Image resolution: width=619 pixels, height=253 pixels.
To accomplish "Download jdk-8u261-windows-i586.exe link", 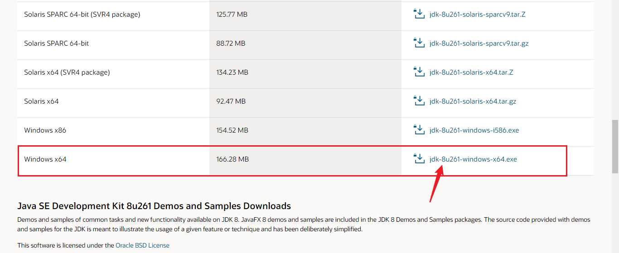I will click(474, 130).
